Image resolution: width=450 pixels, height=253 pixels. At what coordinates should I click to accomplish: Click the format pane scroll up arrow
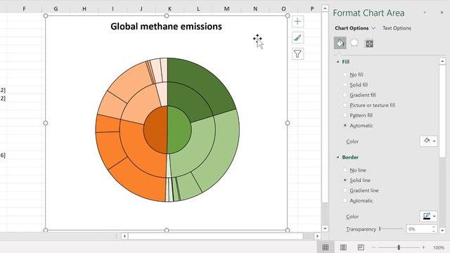point(442,61)
